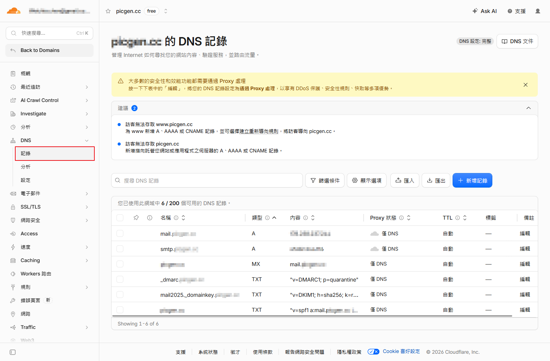Check the mail A record checkbox
Screen dimensions: 550x361
coord(120,233)
